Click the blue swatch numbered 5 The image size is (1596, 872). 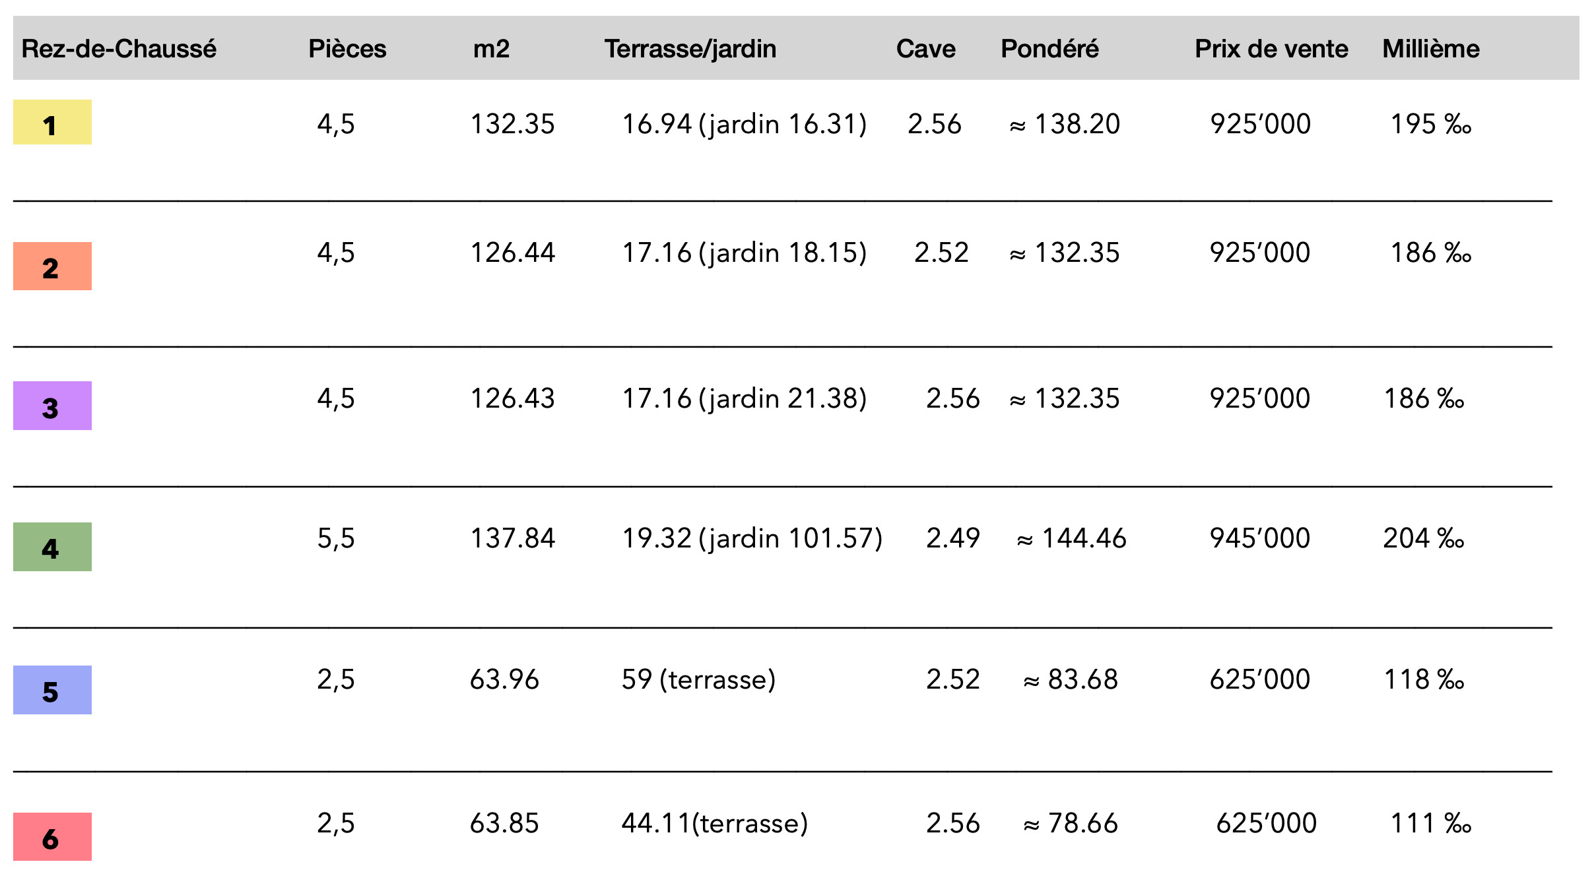point(52,691)
